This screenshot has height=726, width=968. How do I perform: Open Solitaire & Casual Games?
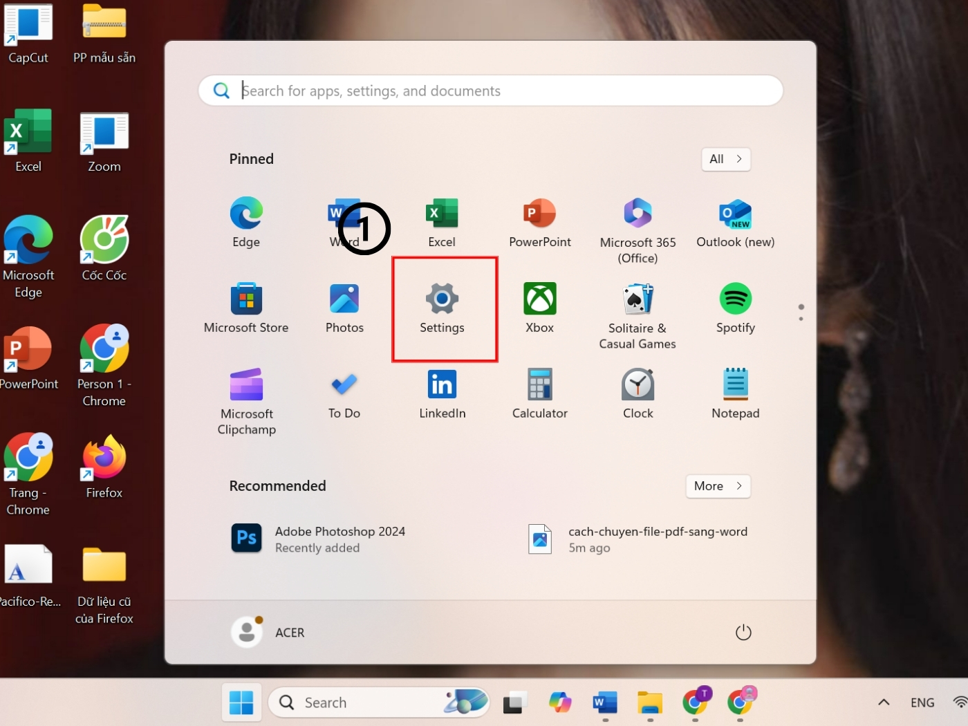point(637,317)
